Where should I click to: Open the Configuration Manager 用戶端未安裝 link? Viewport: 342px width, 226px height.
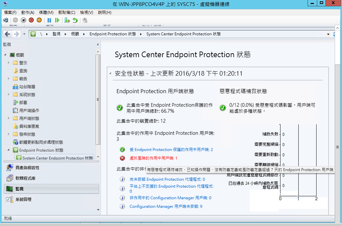pos(166,207)
